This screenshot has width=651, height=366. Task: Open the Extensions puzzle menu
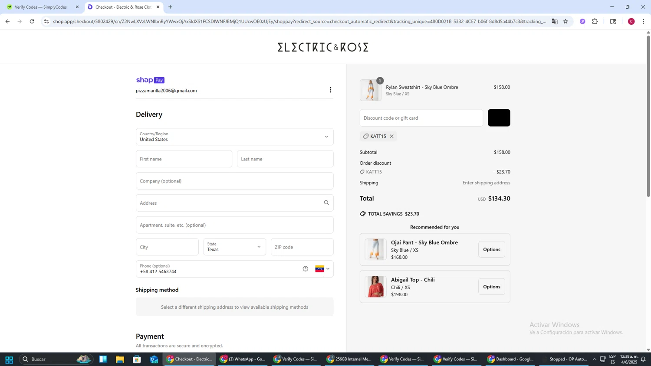pos(595,21)
